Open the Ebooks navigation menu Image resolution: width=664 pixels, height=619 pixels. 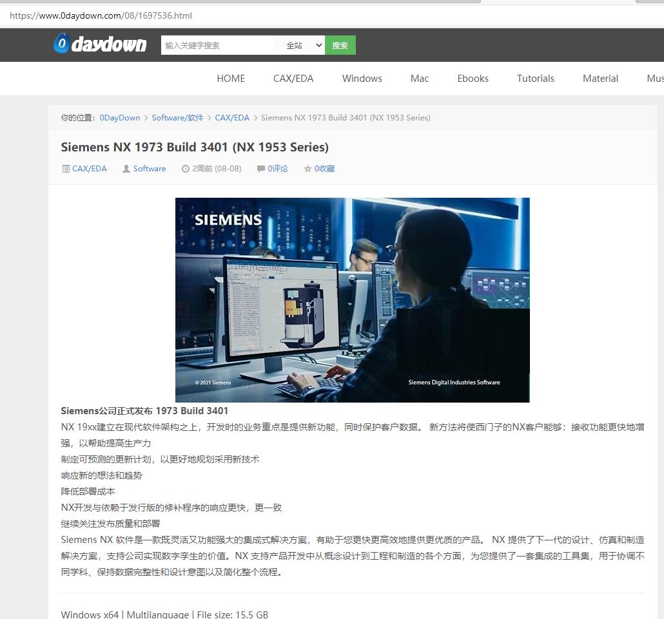pyautogui.click(x=473, y=79)
